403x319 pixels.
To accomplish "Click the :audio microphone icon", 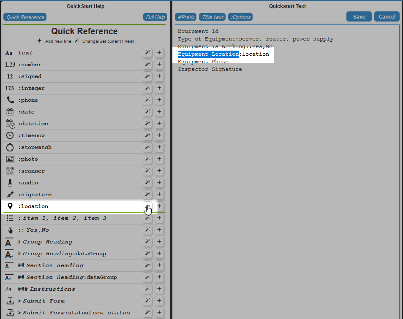I will coord(9,182).
